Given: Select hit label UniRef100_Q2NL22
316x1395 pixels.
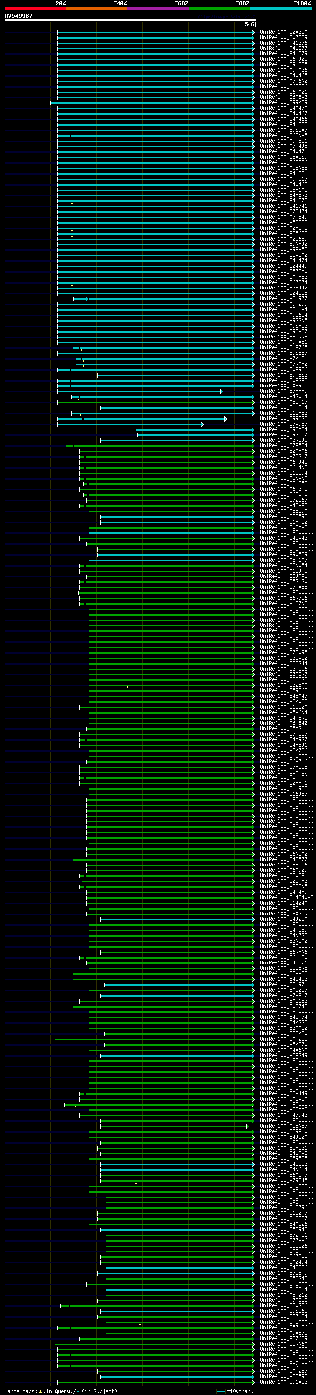Looking at the screenshot, I should click(283, 1365).
